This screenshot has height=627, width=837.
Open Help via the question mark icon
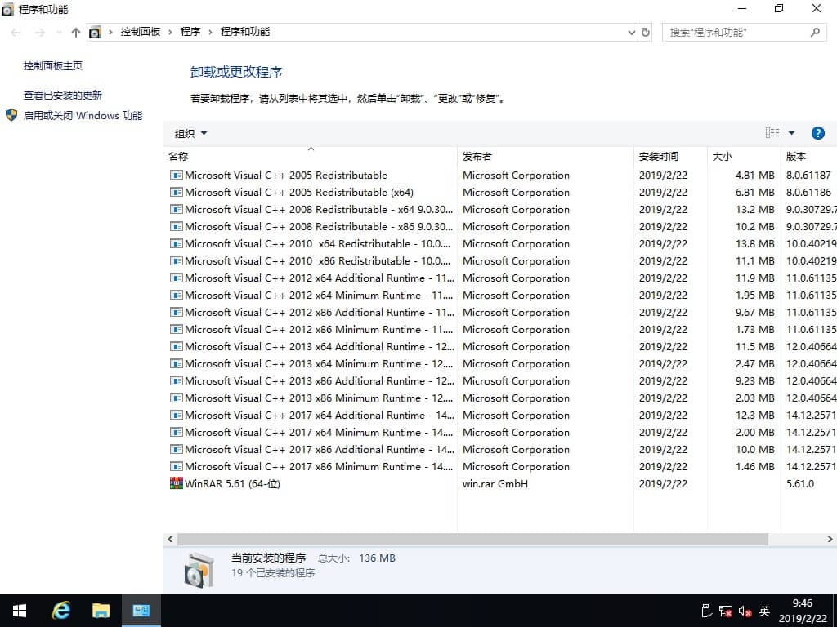pos(818,132)
